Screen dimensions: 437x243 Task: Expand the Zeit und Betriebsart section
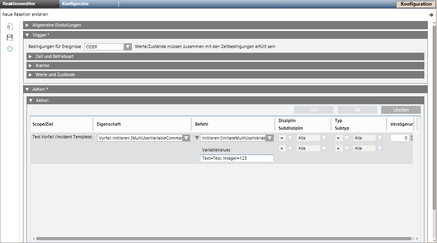(x=30, y=56)
